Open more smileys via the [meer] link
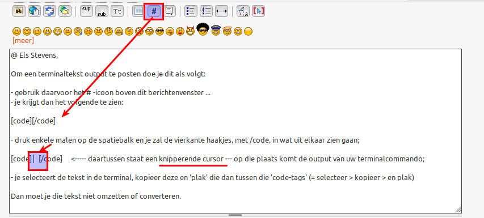The height and width of the screenshot is (218, 484). click(x=23, y=40)
